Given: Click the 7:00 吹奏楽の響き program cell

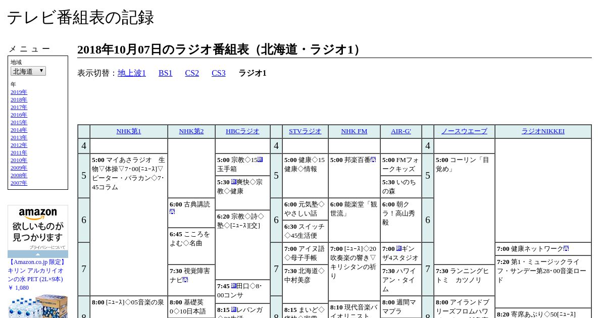Looking at the screenshot, I should click(354, 271).
